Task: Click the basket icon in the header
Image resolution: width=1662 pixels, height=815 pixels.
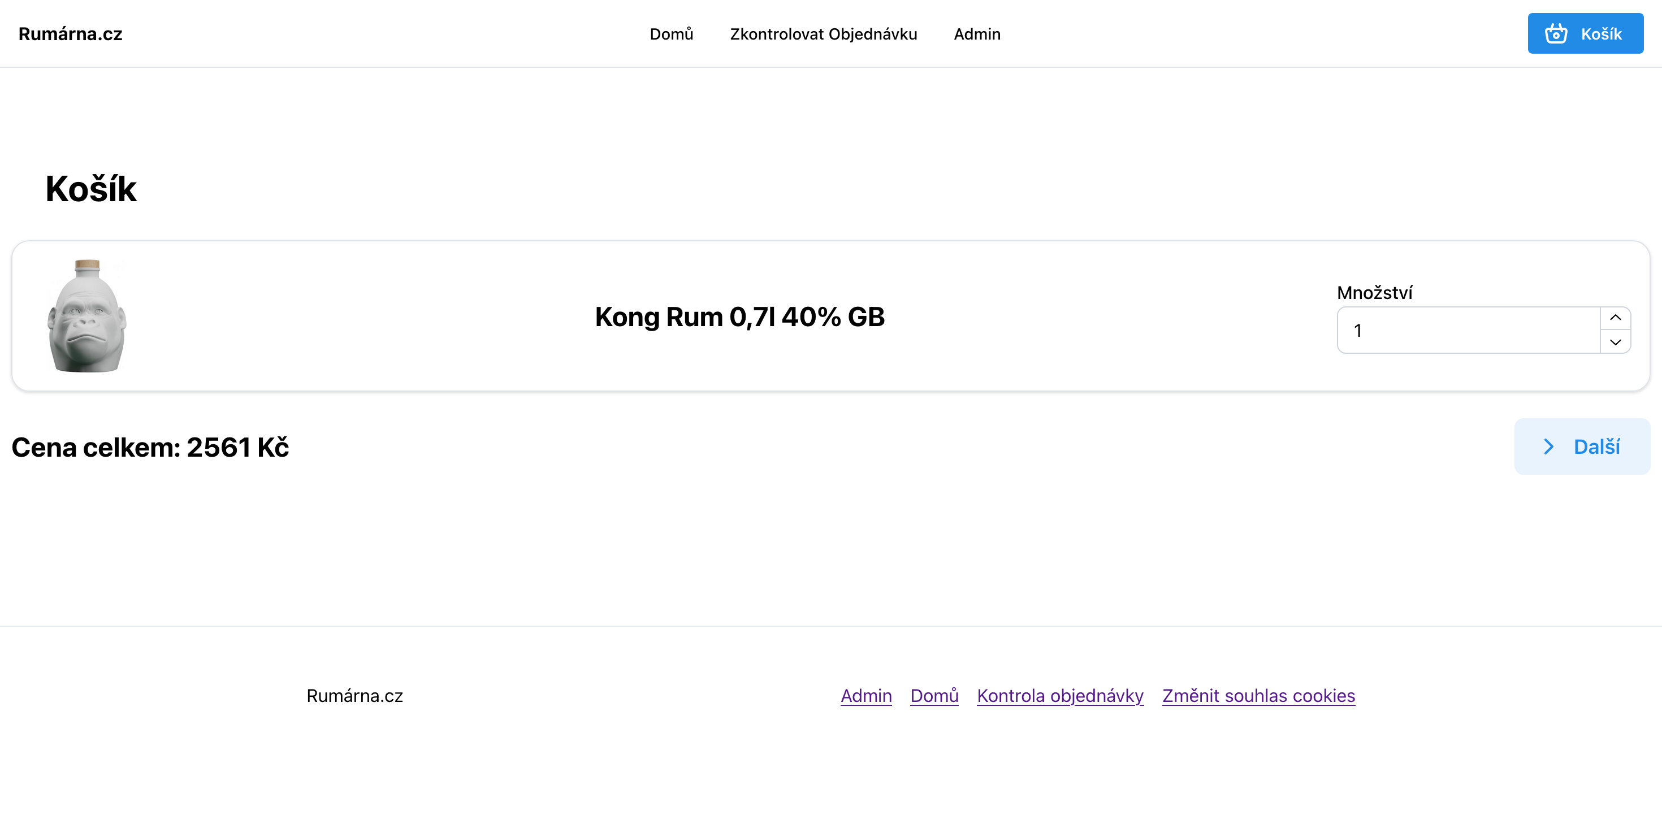Action: click(1556, 33)
